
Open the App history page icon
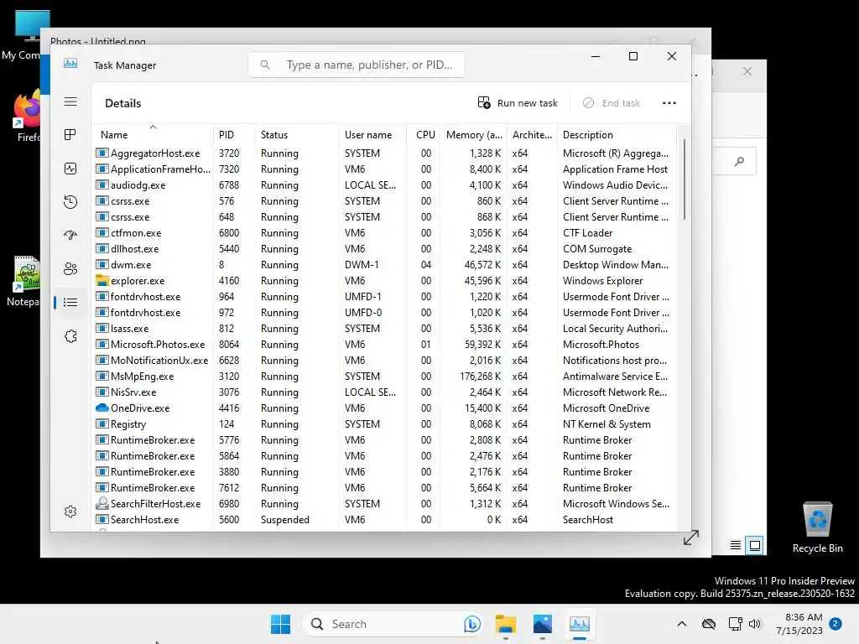(70, 202)
